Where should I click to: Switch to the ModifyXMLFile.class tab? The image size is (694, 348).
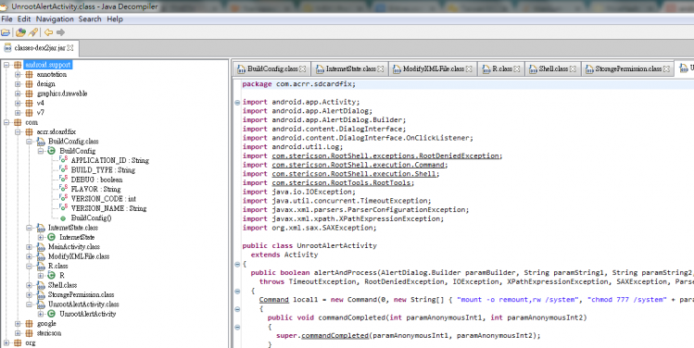(x=433, y=68)
